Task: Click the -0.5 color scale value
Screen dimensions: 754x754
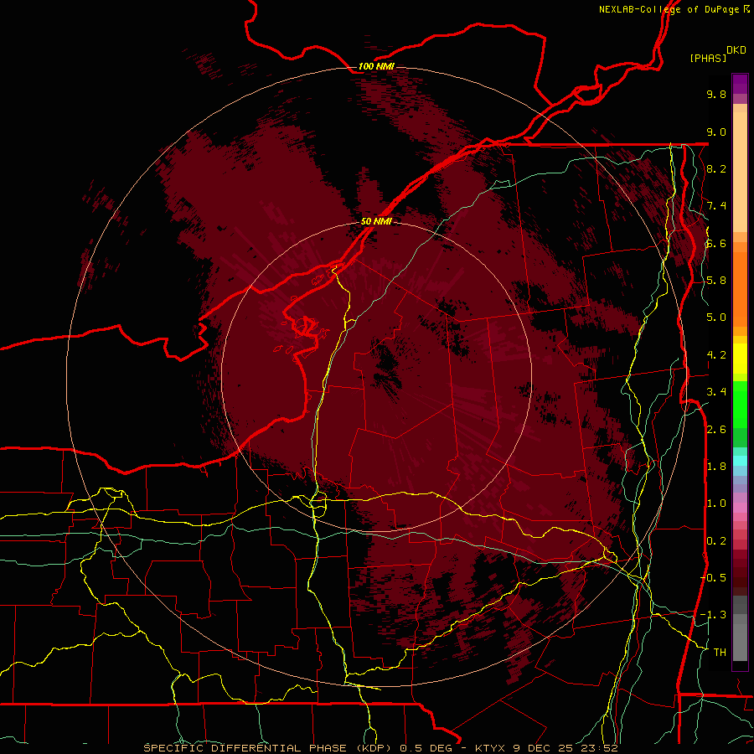Action: (x=713, y=578)
